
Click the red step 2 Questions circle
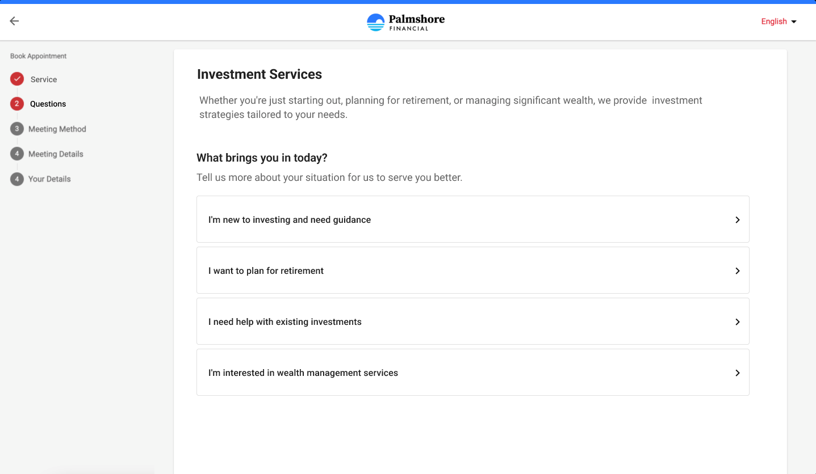pyautogui.click(x=17, y=104)
